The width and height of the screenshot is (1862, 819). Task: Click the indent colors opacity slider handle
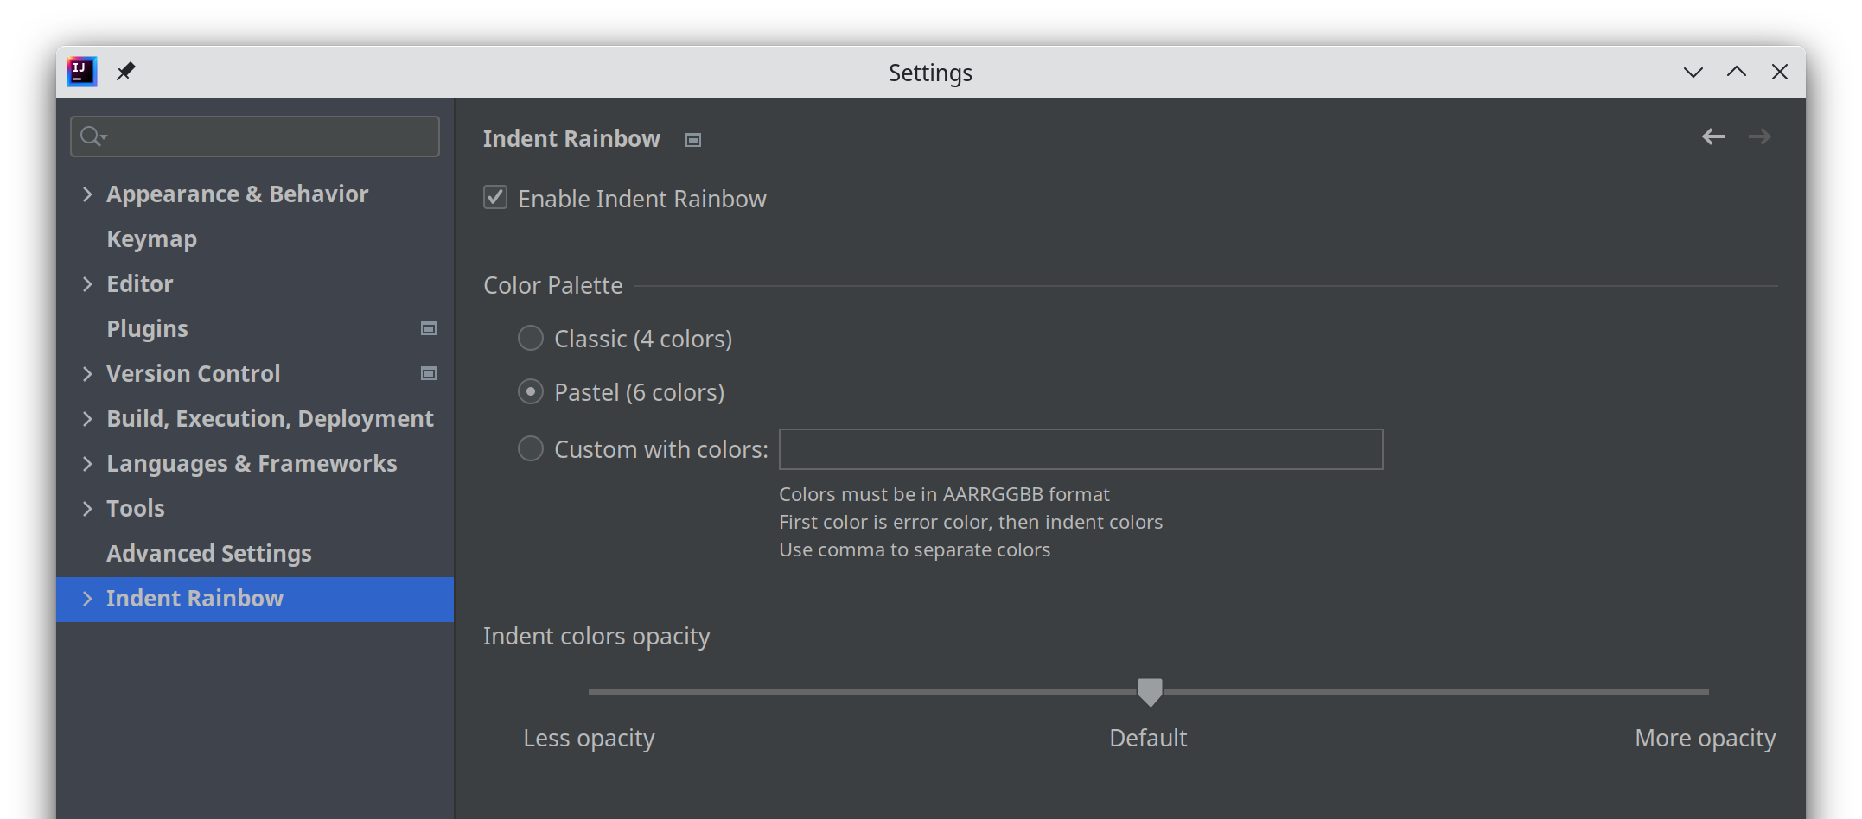tap(1149, 691)
